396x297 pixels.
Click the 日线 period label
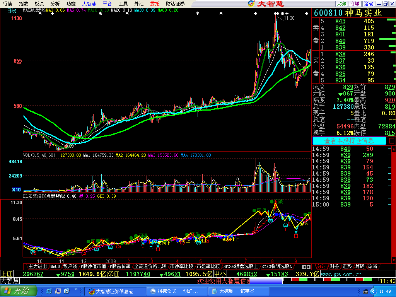[x=12, y=10]
